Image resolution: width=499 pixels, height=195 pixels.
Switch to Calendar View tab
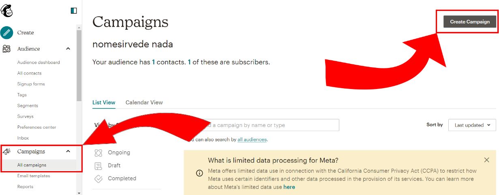coord(144,102)
